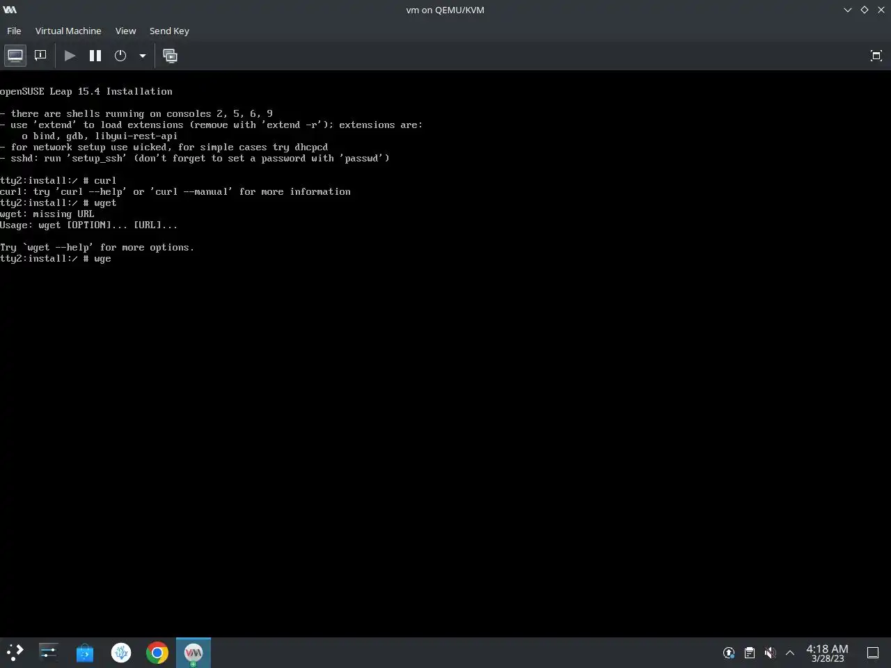Power on the virtual machine
Viewport: 891px width, 668px height.
pos(70,56)
